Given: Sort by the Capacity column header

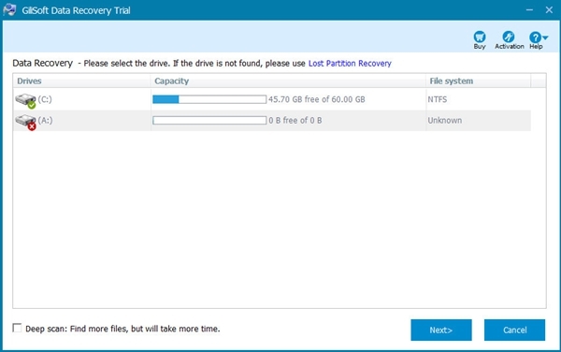Looking at the screenshot, I should pos(288,81).
